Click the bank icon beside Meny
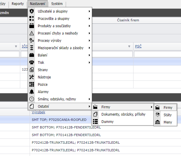 pos(158,122)
